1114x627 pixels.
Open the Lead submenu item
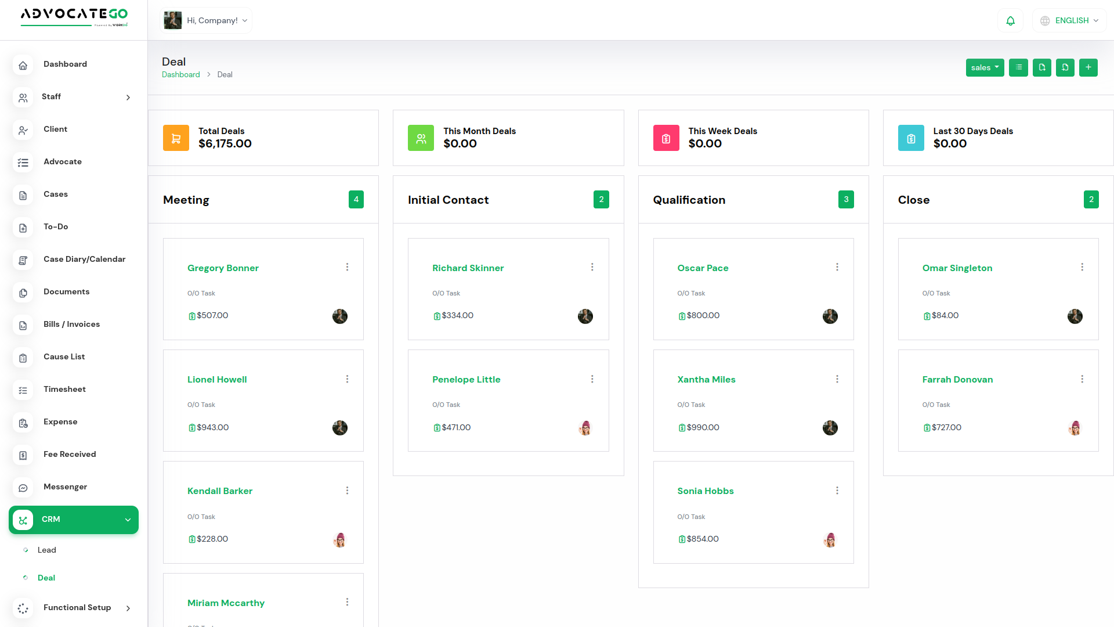click(x=47, y=550)
